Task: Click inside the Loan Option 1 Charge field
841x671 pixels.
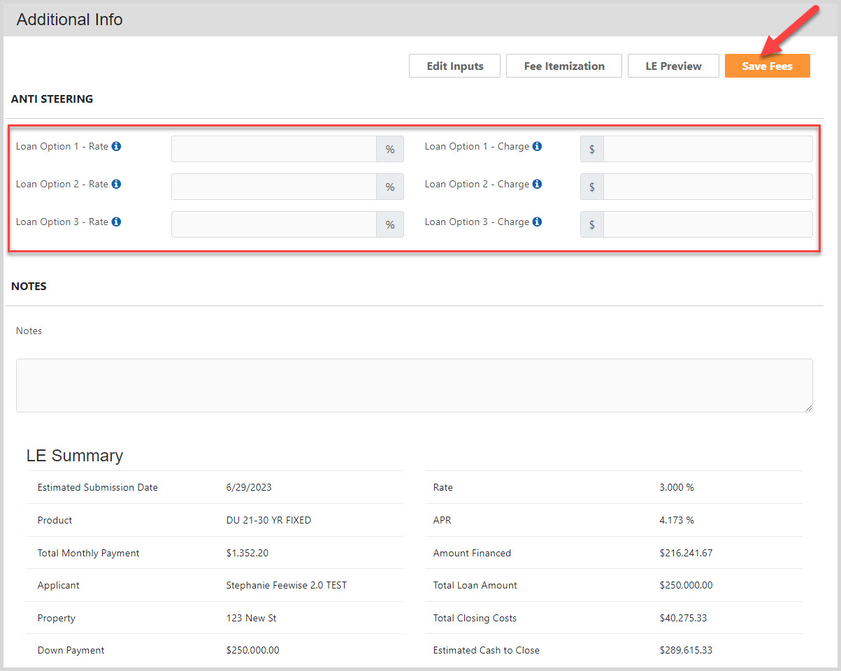Action: tap(706, 148)
